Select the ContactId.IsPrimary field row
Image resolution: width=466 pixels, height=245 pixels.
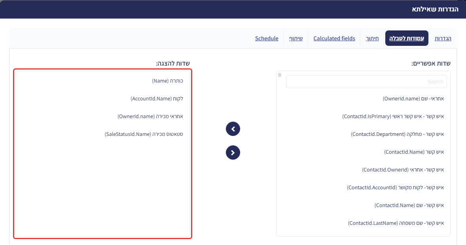coord(393,117)
